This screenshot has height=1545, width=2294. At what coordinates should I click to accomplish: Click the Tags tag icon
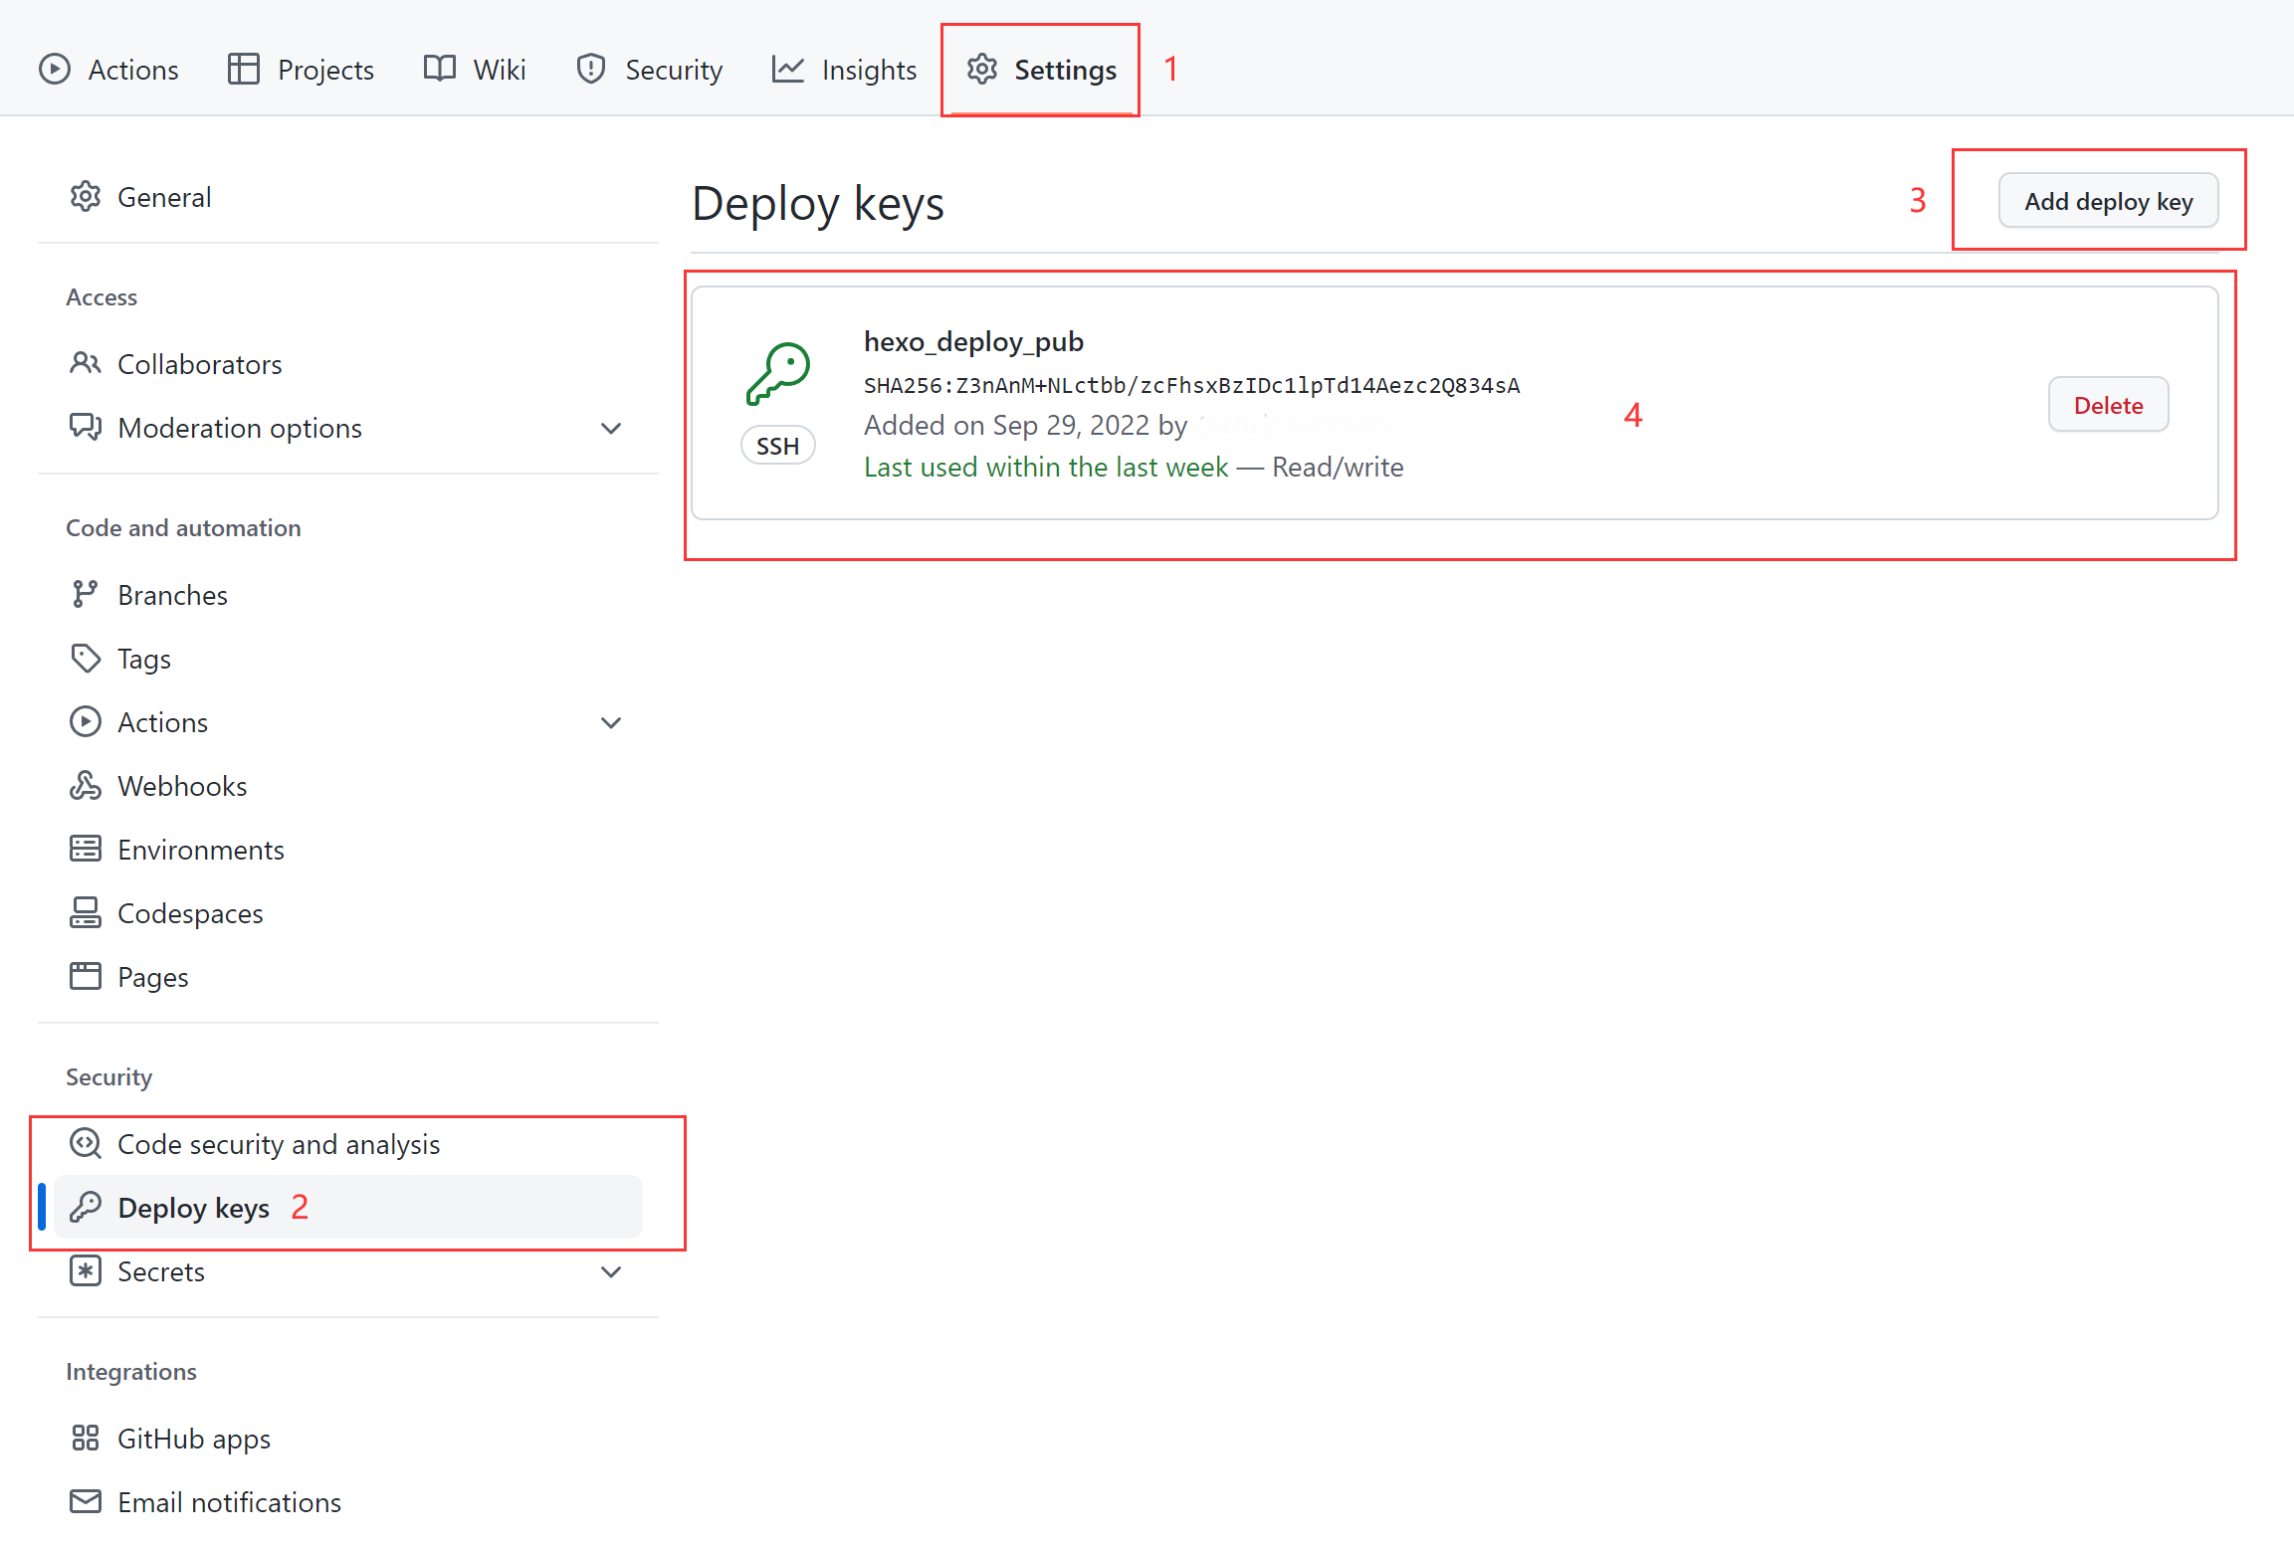pyautogui.click(x=86, y=659)
